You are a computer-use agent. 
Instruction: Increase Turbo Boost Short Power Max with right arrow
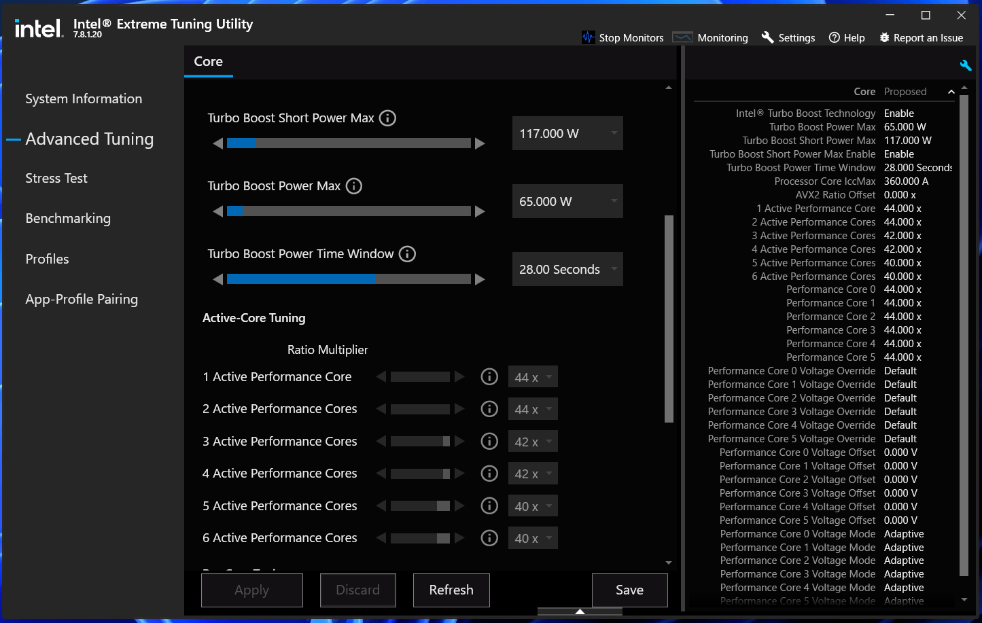tap(480, 143)
